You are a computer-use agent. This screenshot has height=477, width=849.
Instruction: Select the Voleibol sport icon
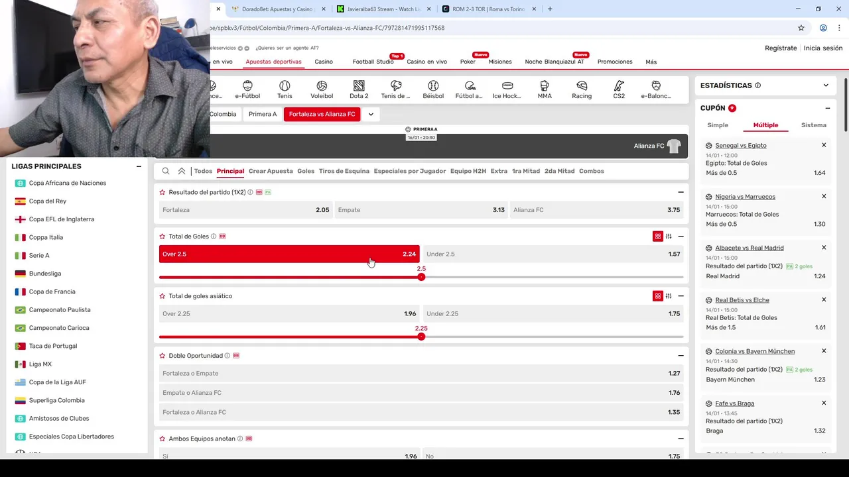(322, 89)
